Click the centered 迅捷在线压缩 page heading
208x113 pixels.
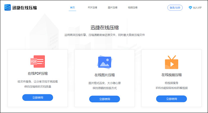coord(105,28)
